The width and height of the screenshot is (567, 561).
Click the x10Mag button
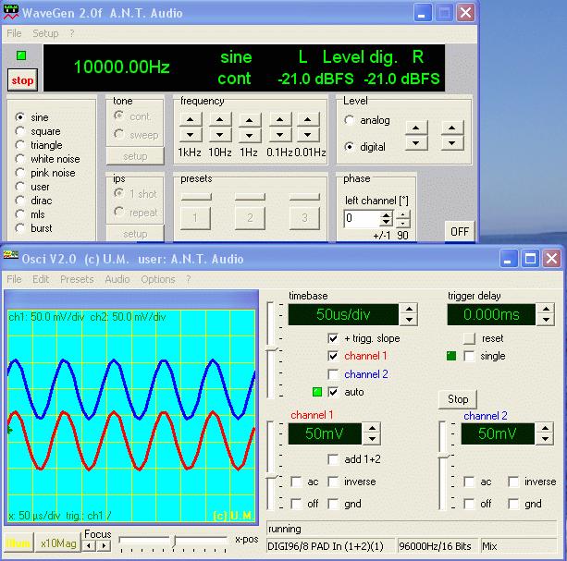coord(58,543)
